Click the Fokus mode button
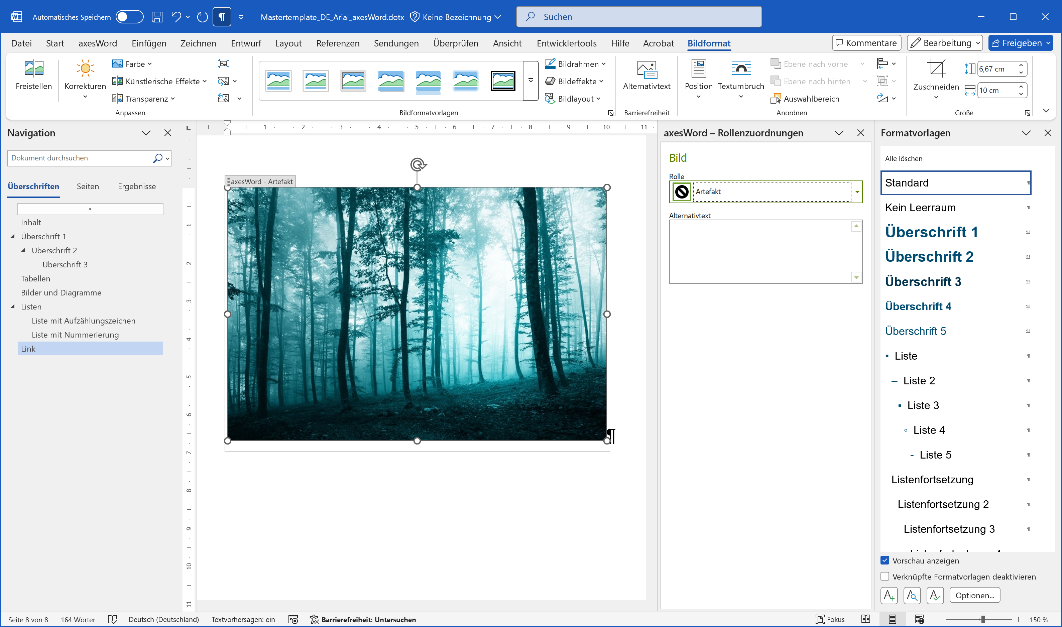 point(830,619)
